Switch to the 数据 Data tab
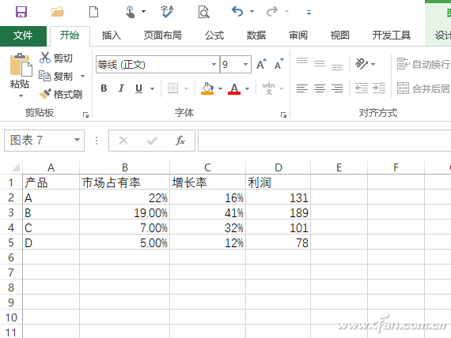The height and width of the screenshot is (338, 451). click(x=256, y=36)
